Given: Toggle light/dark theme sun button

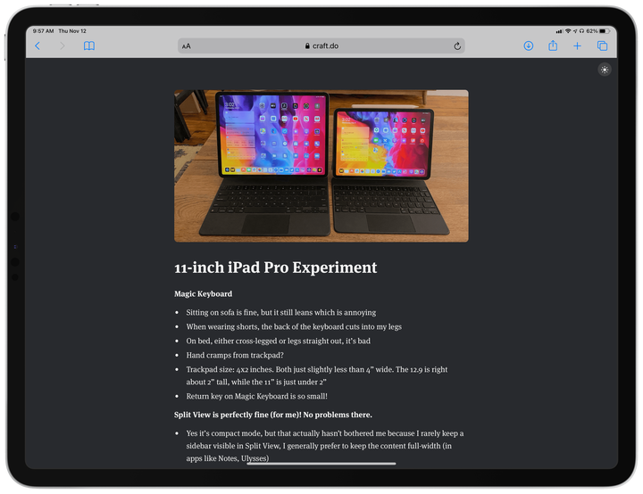Looking at the screenshot, I should [x=605, y=70].
